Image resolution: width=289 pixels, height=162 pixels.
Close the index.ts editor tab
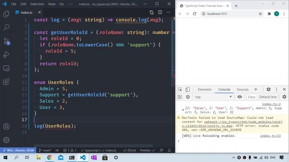39,12
